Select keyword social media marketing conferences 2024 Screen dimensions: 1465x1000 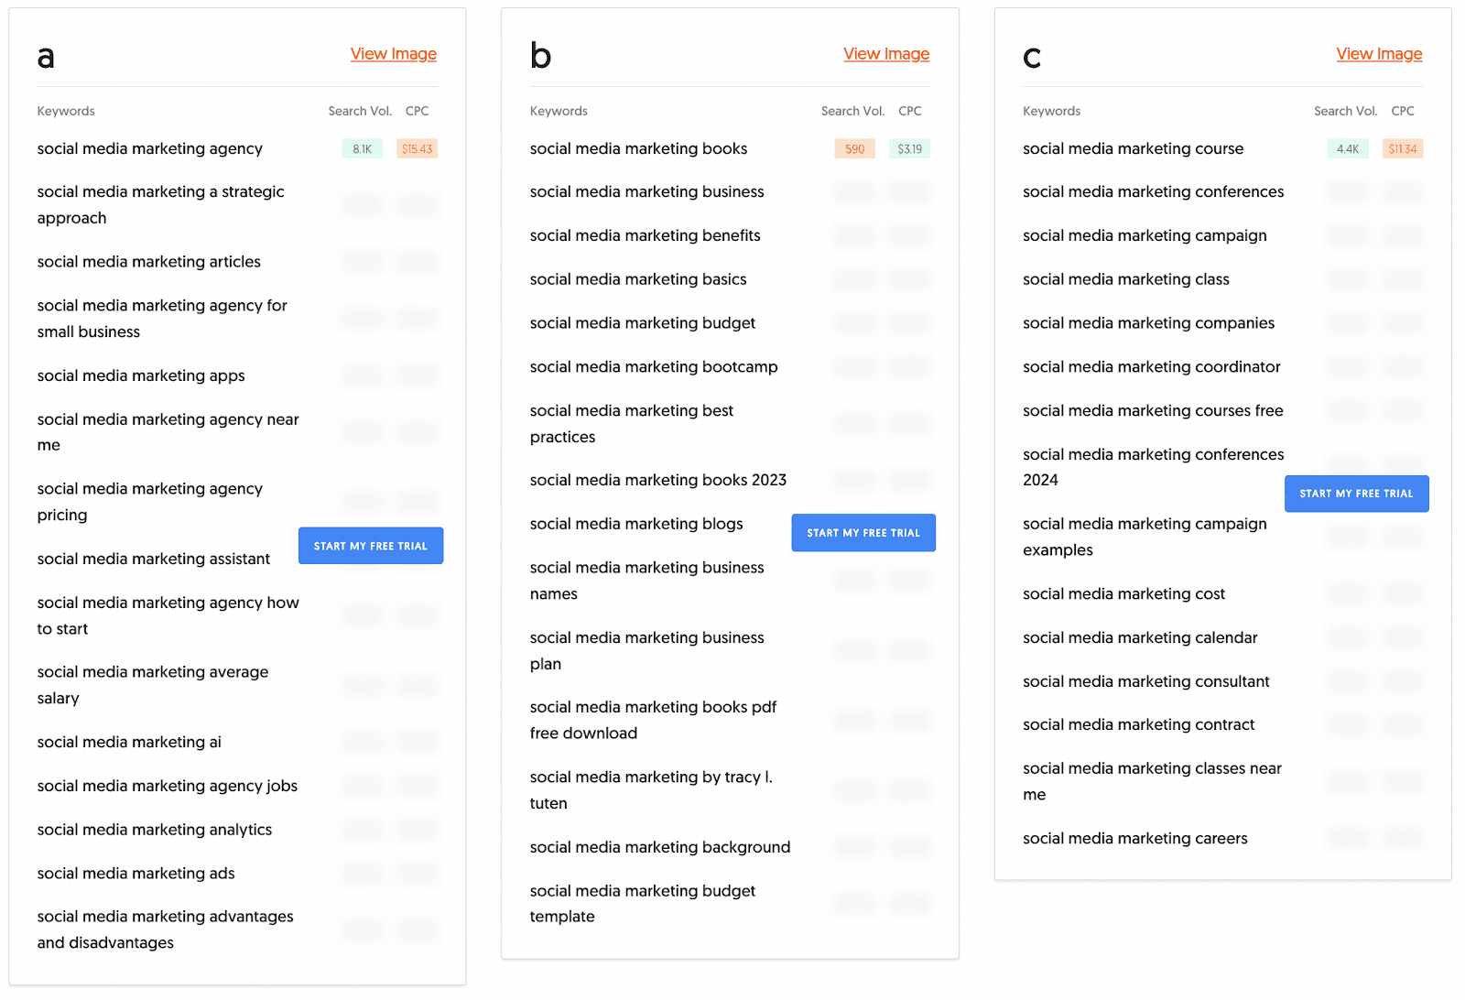[x=1153, y=467]
